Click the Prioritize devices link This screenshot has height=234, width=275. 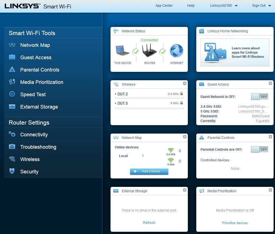[235, 223]
